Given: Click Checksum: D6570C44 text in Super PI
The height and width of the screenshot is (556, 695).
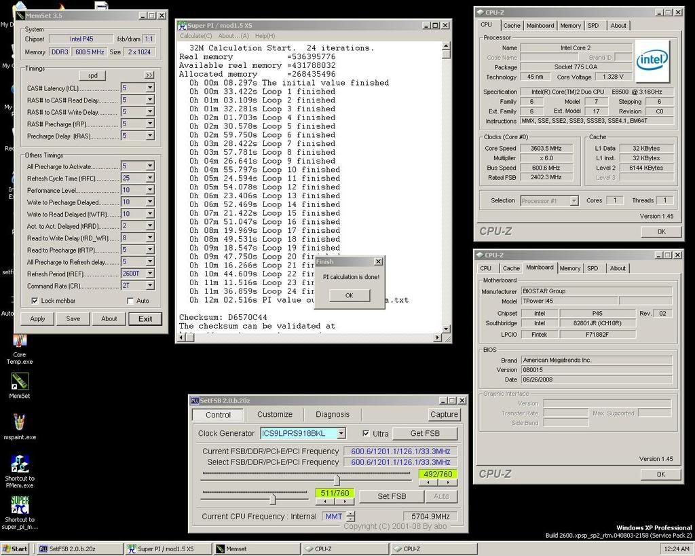Looking at the screenshot, I should 223,317.
